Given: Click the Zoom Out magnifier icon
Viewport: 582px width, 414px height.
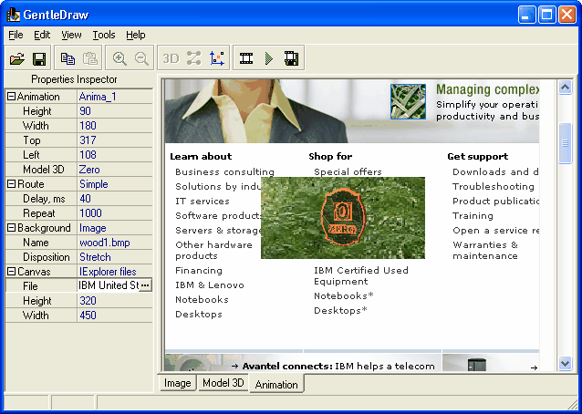Looking at the screenshot, I should click(141, 58).
